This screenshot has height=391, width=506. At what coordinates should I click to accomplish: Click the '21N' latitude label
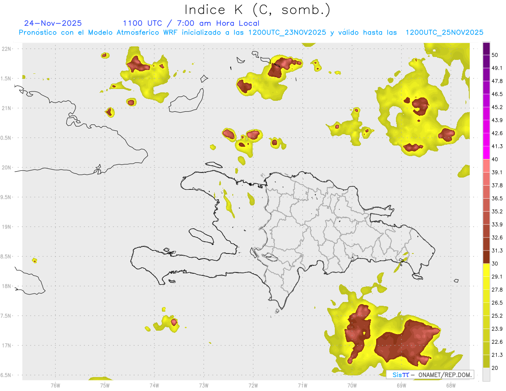(x=6, y=108)
